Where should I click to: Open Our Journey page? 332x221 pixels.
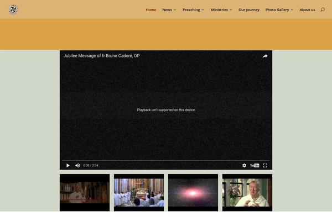coord(249,10)
